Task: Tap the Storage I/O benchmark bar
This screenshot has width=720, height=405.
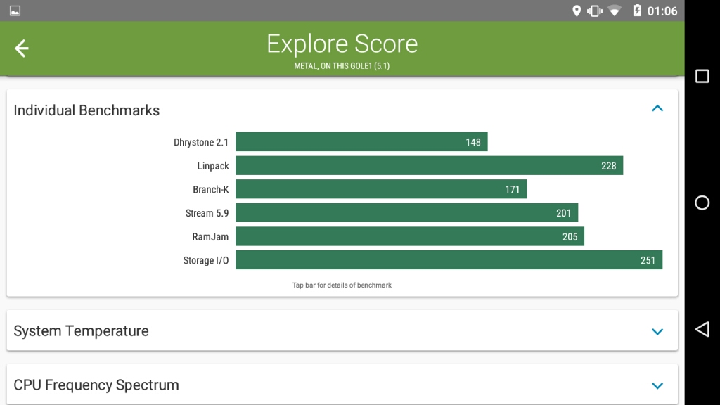Action: [449, 260]
